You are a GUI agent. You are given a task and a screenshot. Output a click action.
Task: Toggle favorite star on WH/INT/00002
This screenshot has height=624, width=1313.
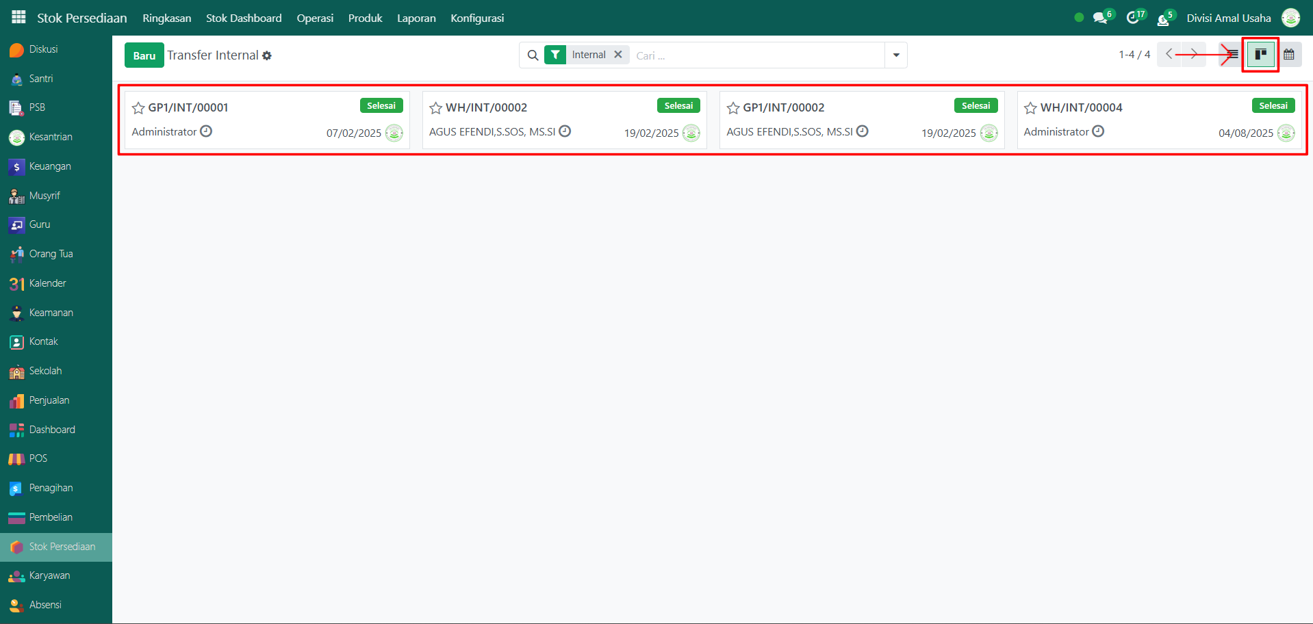pyautogui.click(x=435, y=108)
